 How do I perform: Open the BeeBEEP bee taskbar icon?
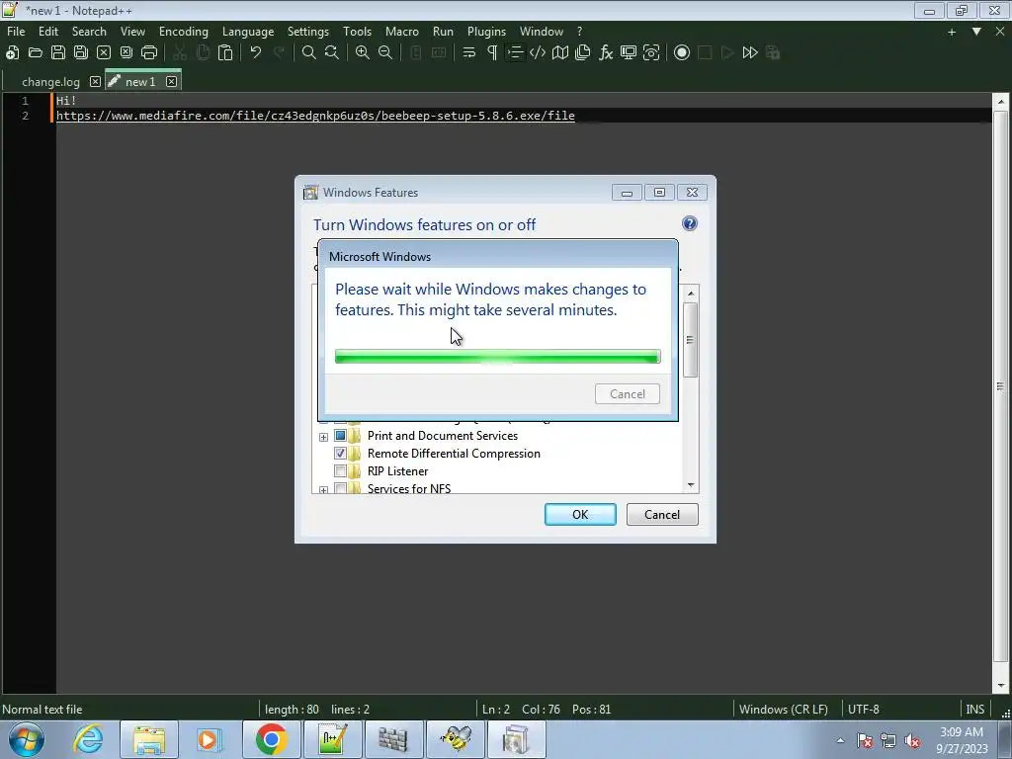pos(456,739)
